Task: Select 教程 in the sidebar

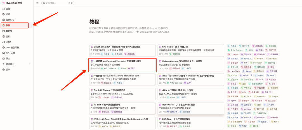Action: (15, 25)
